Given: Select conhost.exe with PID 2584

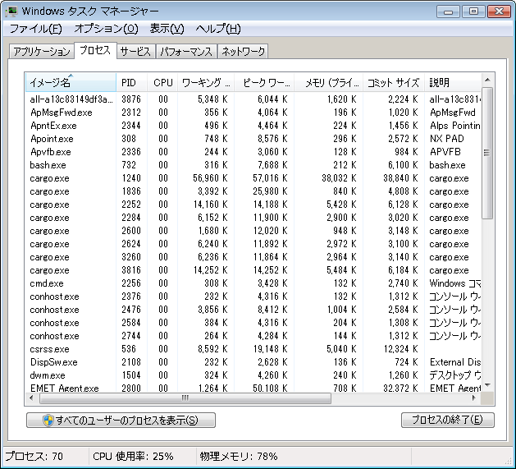Looking at the screenshot, I should 253,323.
